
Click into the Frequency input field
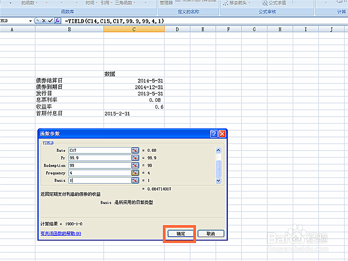click(100, 173)
